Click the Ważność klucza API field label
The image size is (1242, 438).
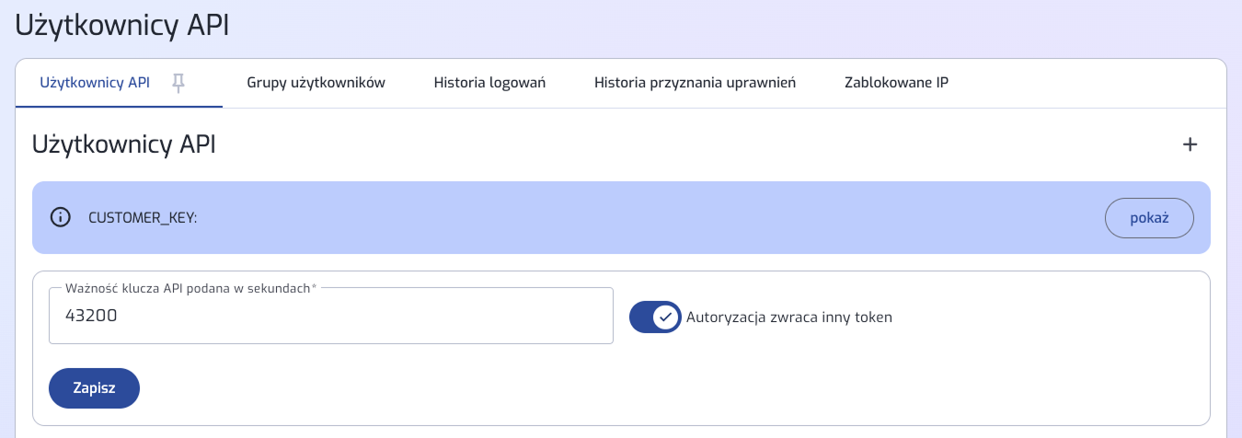191,288
